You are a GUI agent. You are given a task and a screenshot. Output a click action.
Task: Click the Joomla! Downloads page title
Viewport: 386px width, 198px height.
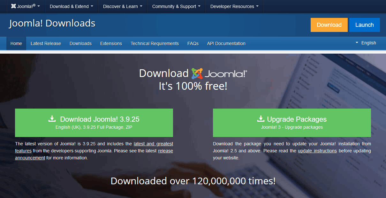(x=52, y=23)
